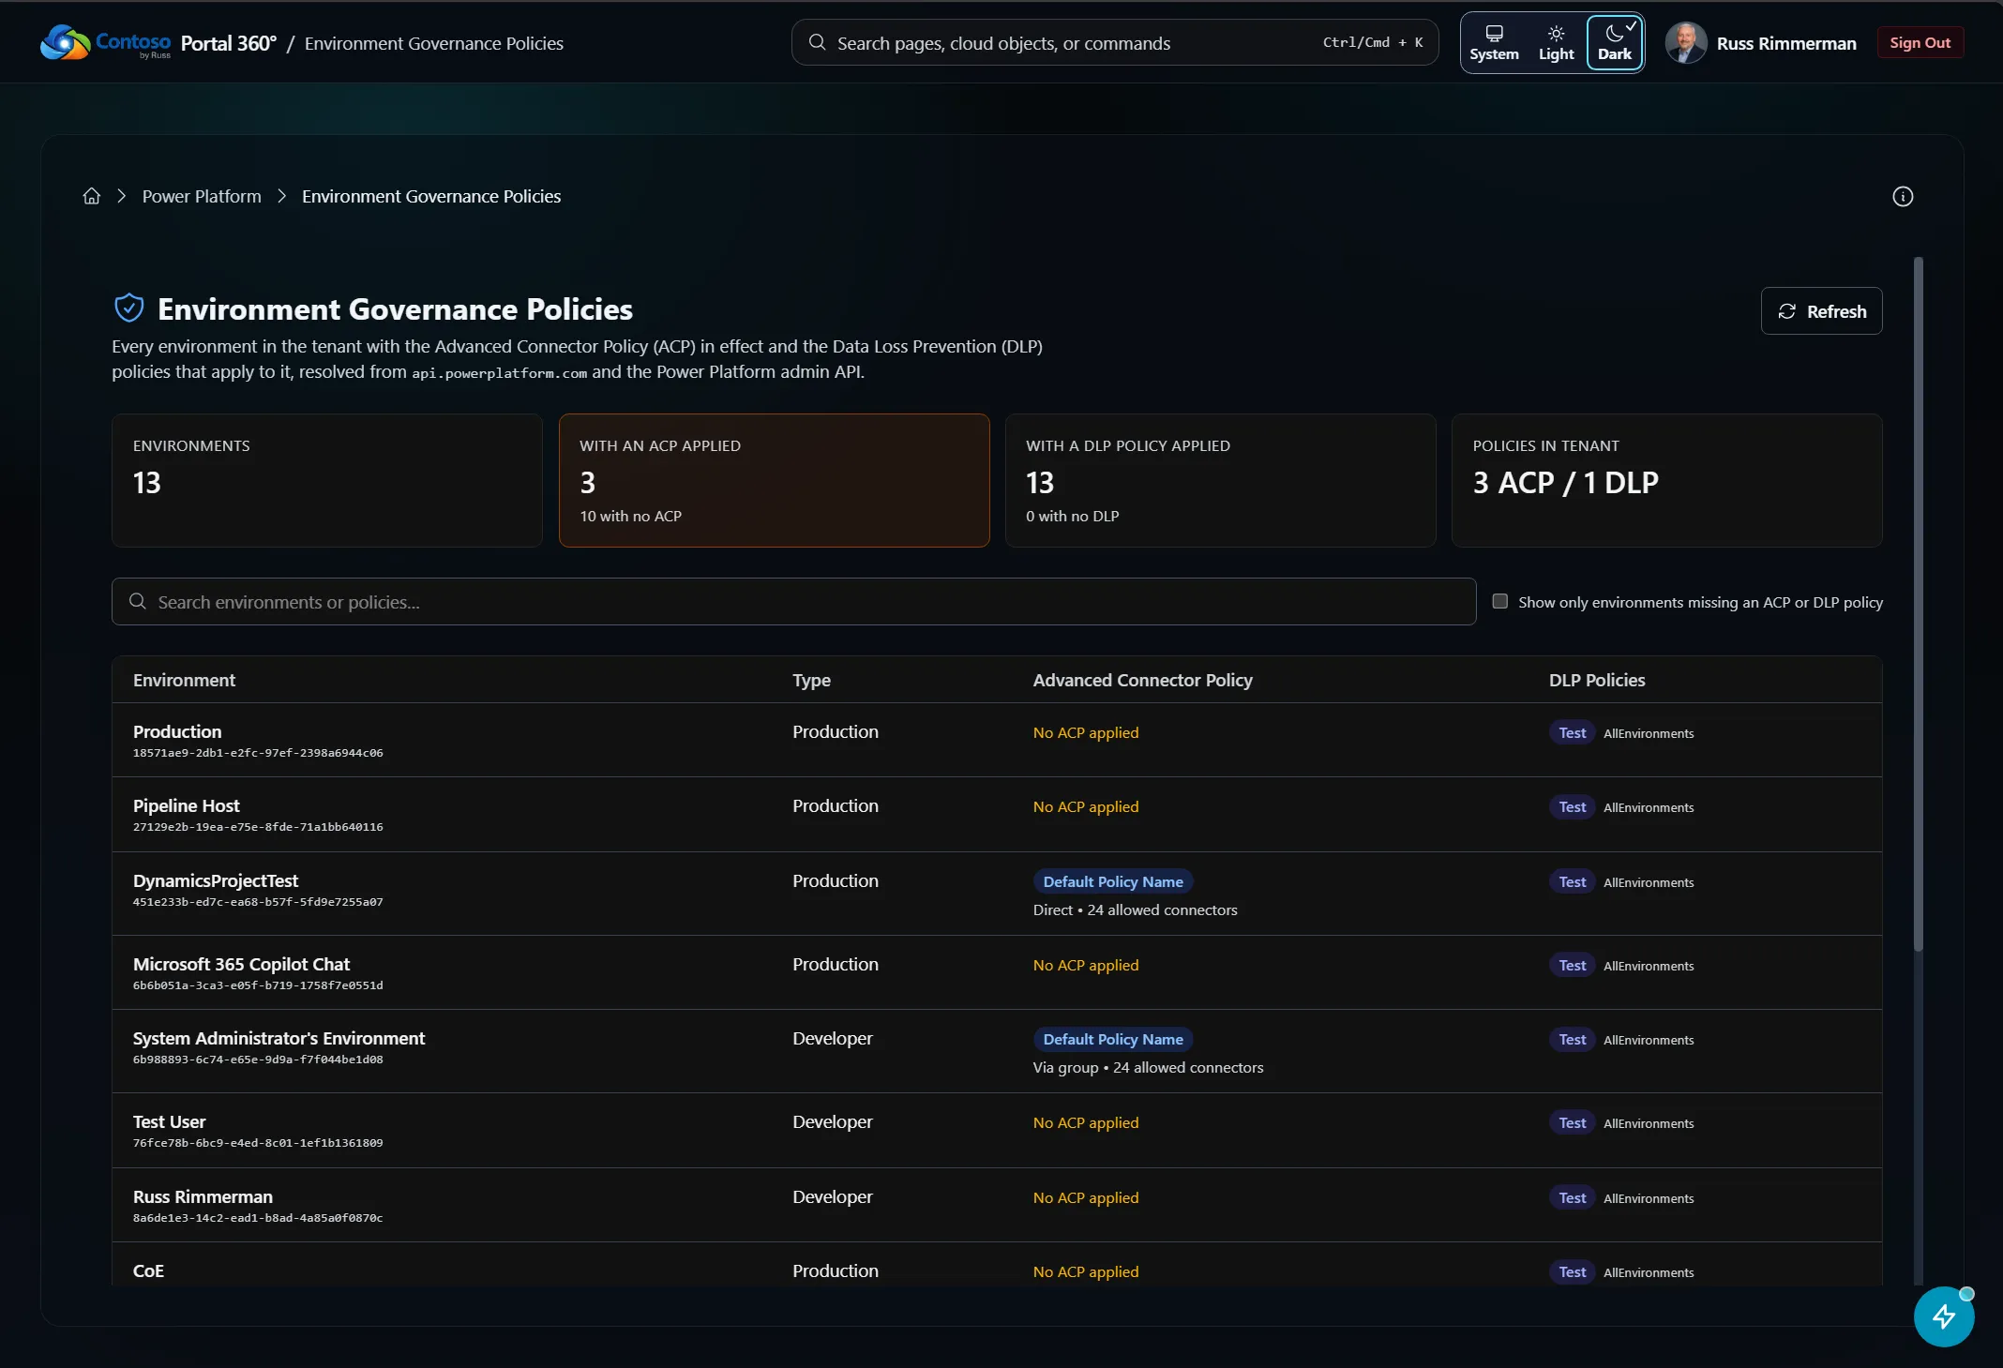Click No ACP applied in Test User row
The height and width of the screenshot is (1368, 2003).
1086,1122
